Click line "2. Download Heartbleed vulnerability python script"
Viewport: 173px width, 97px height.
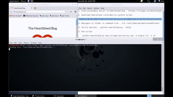click(x=105, y=15)
